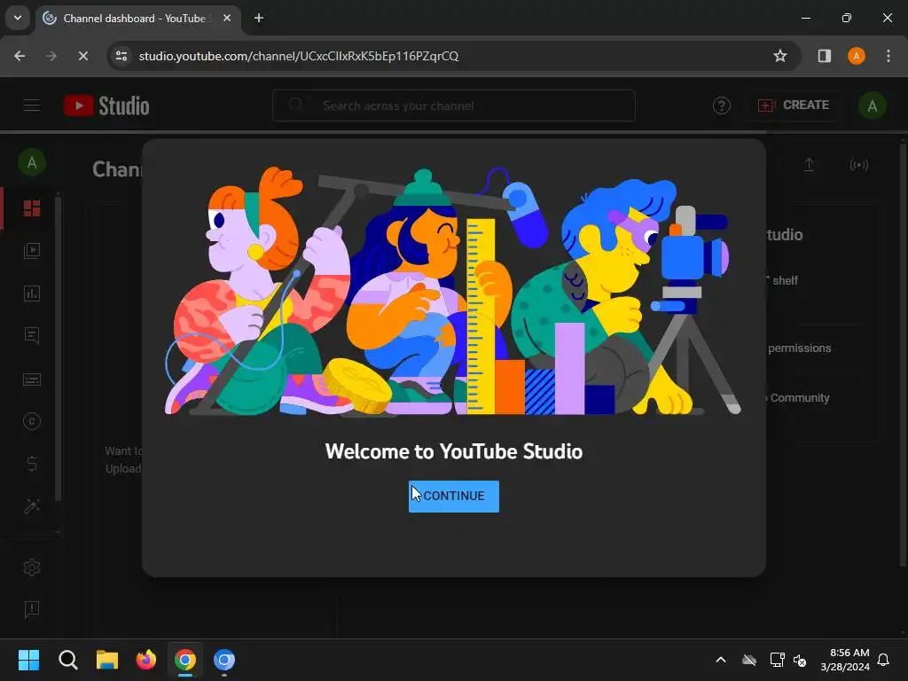The width and height of the screenshot is (908, 681).
Task: Click the CREATE button
Action: tap(794, 106)
